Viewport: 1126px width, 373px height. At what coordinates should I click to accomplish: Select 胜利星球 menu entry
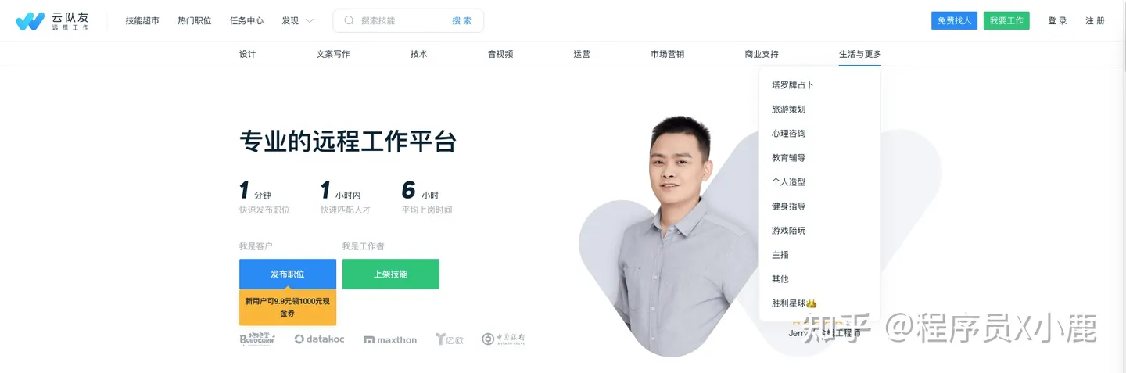(794, 303)
